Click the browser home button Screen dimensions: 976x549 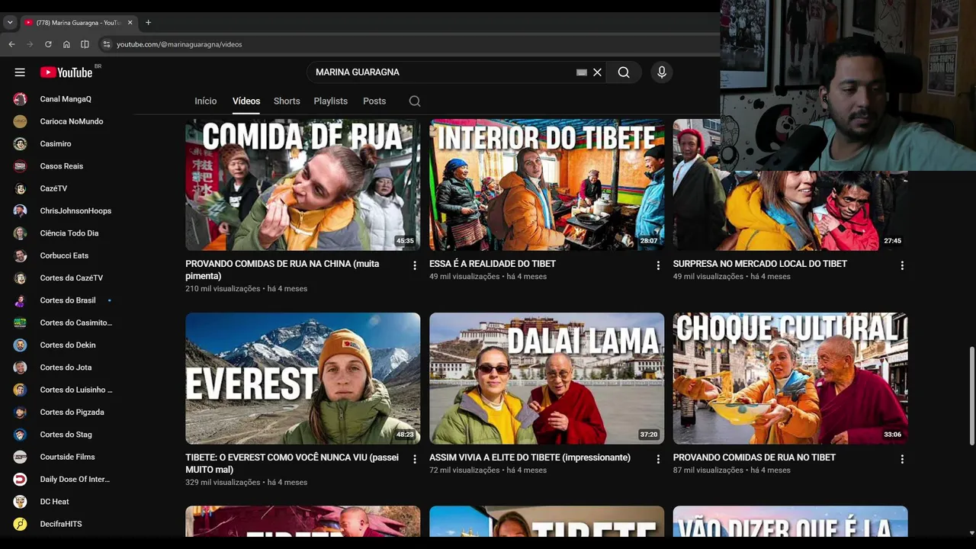pos(66,44)
